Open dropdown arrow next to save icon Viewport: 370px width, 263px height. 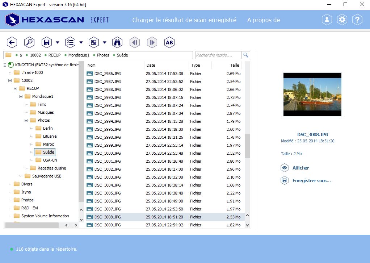(58, 43)
